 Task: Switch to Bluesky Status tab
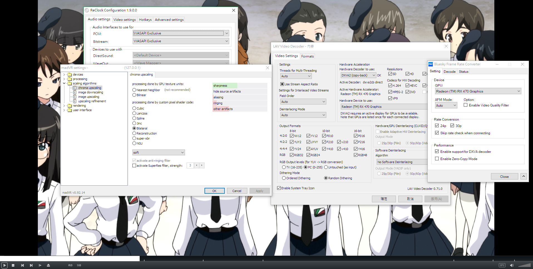(464, 72)
